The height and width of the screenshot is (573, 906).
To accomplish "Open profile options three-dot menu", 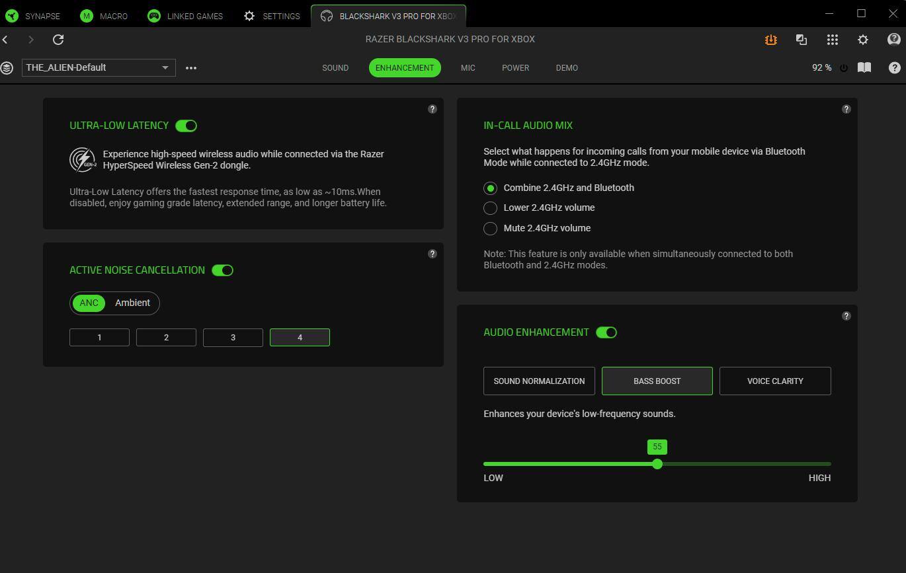I will 191,67.
